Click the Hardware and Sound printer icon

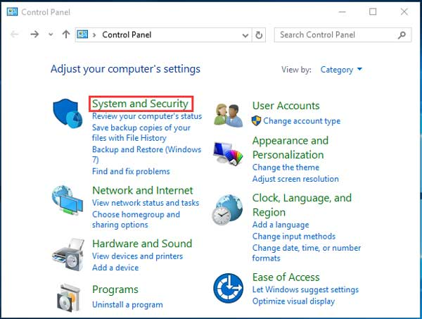click(68, 254)
